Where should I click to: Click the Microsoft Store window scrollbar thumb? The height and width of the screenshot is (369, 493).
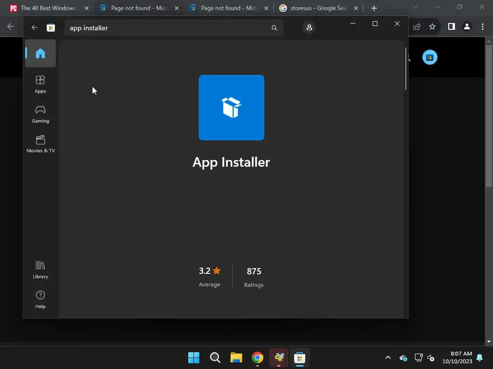click(405, 69)
